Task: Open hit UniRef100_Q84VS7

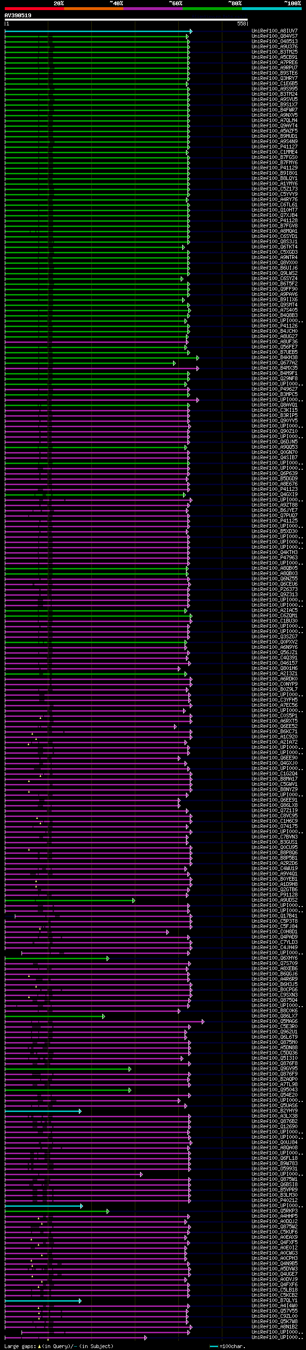Action: click(x=274, y=36)
